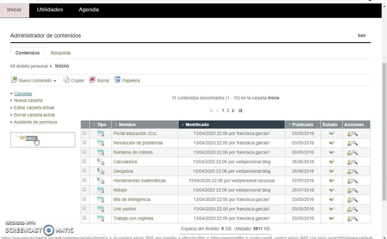Tick the checkbox next to Trabajo con regletas

point(84,218)
